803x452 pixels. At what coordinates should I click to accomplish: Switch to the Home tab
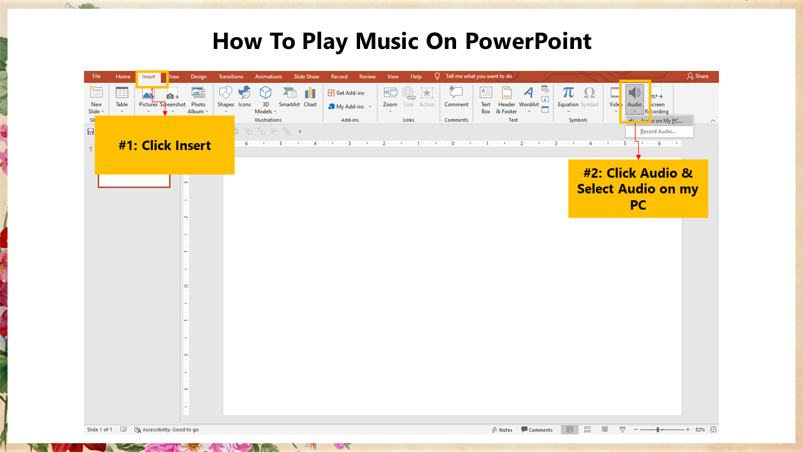click(123, 77)
